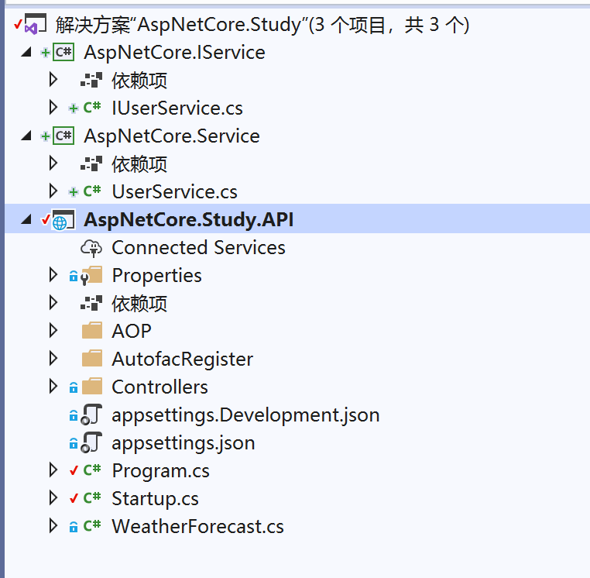Click the lock status icon beside WeatherForecast.cs
590x578 pixels.
click(74, 526)
